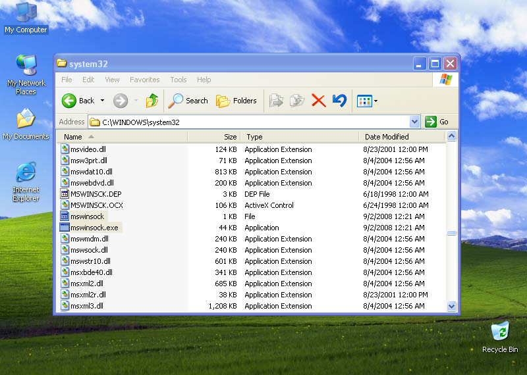Select the msxbde40.dll file name

pos(92,272)
